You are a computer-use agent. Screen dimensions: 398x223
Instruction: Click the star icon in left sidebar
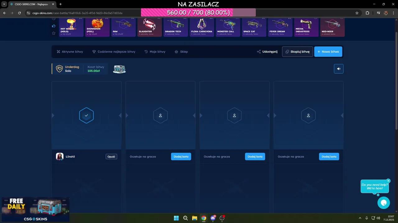[x=53, y=33]
